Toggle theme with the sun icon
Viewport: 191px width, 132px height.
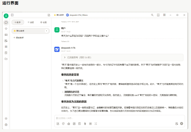pyautogui.click(x=6, y=118)
